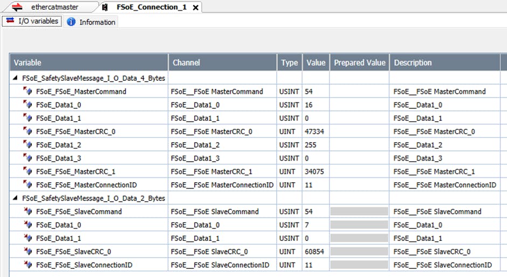Click the FSoE_Data1_2 variable icon

click(x=28, y=145)
